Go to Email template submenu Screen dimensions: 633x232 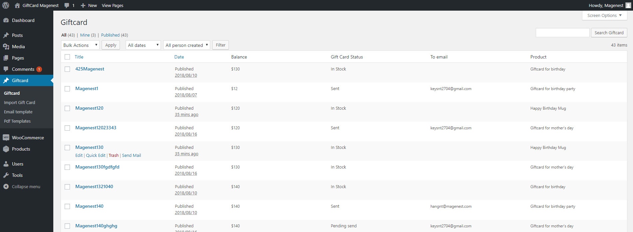click(x=18, y=112)
